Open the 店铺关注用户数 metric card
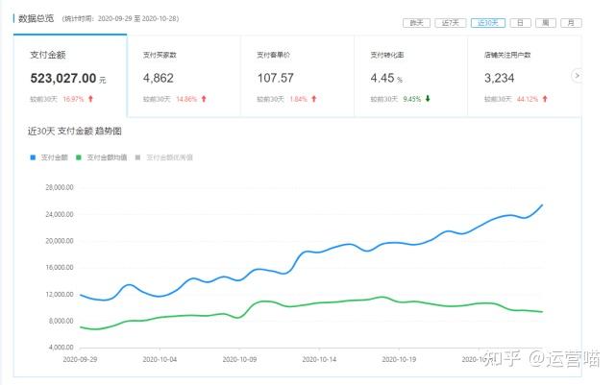 [x=524, y=76]
